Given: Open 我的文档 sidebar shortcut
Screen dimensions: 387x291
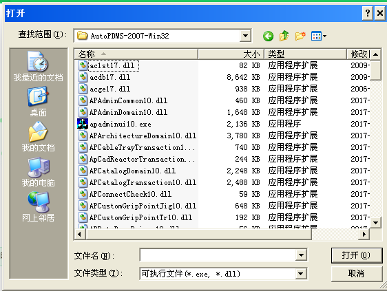Looking at the screenshot, I should click(39, 136).
